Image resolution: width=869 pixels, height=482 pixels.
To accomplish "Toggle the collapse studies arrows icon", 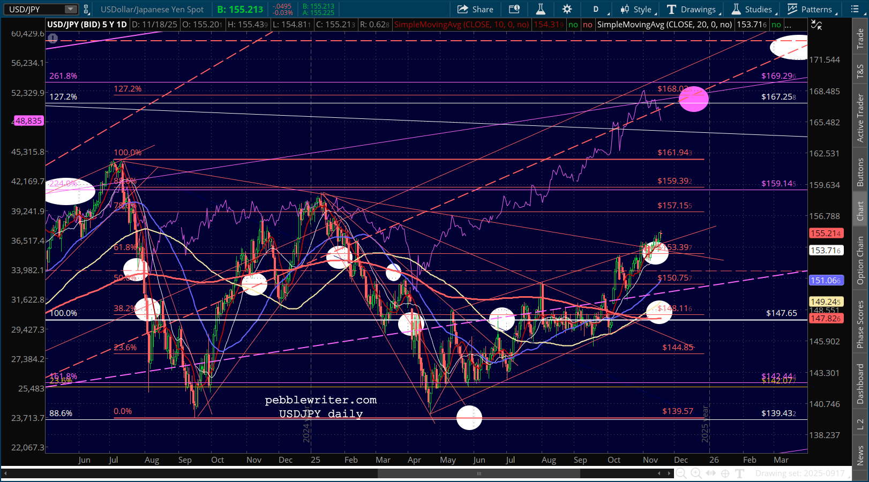I will (816, 25).
